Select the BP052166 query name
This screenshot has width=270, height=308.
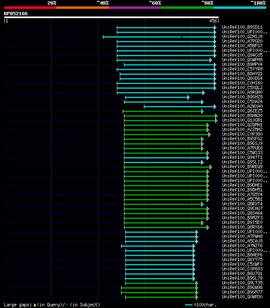16,14
